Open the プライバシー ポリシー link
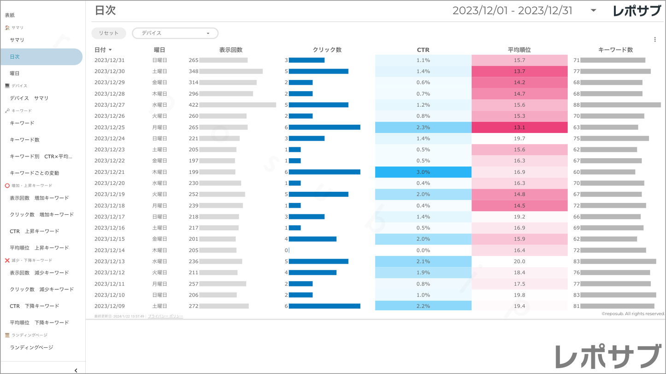 (165, 316)
